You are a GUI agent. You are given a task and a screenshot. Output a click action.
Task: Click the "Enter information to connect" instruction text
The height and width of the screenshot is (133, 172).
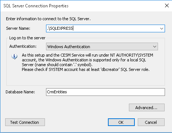[x=48, y=19]
